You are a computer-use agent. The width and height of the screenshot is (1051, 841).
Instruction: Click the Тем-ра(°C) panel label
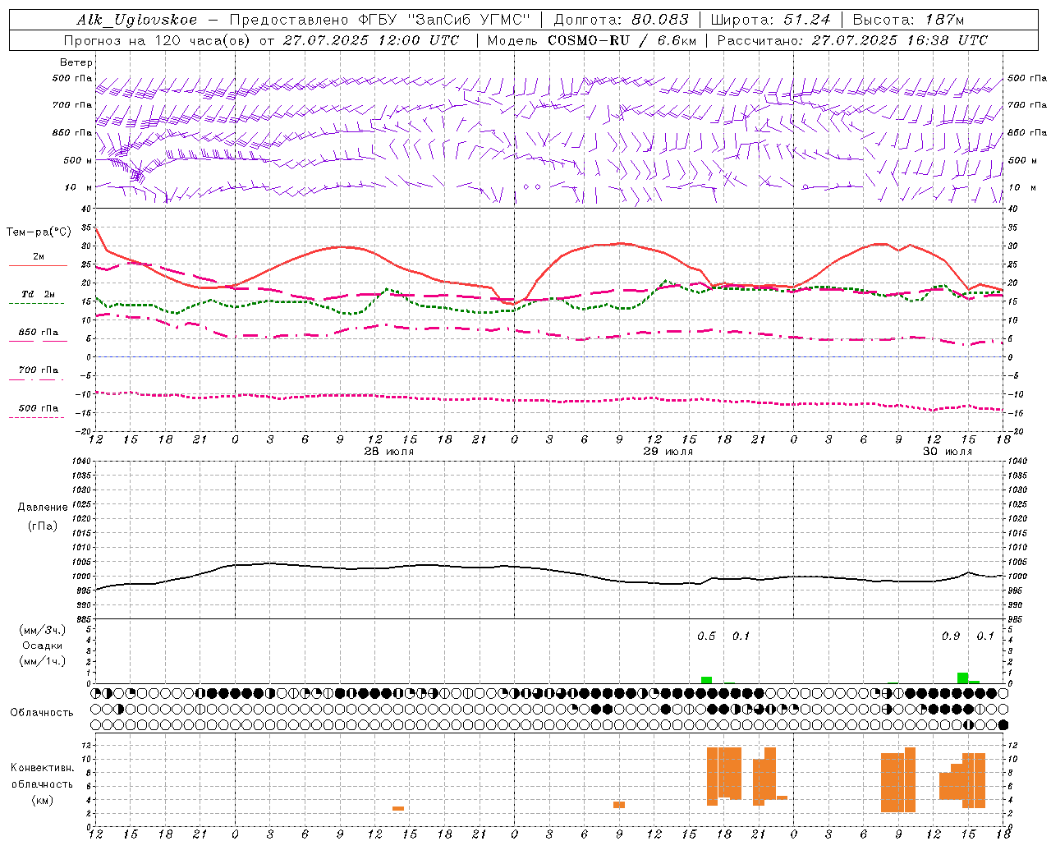pyautogui.click(x=39, y=232)
